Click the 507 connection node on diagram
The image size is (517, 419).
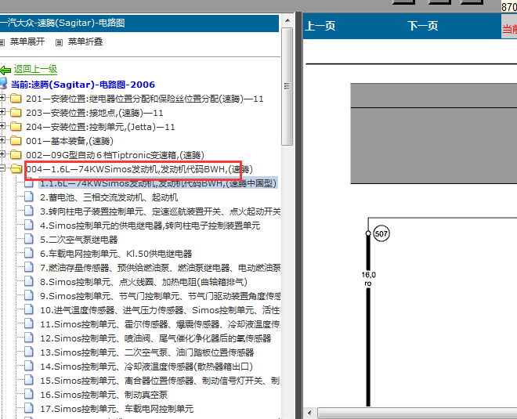coord(381,233)
